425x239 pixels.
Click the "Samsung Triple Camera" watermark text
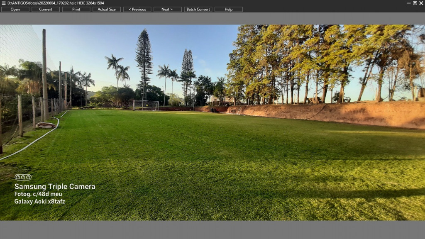pos(55,187)
